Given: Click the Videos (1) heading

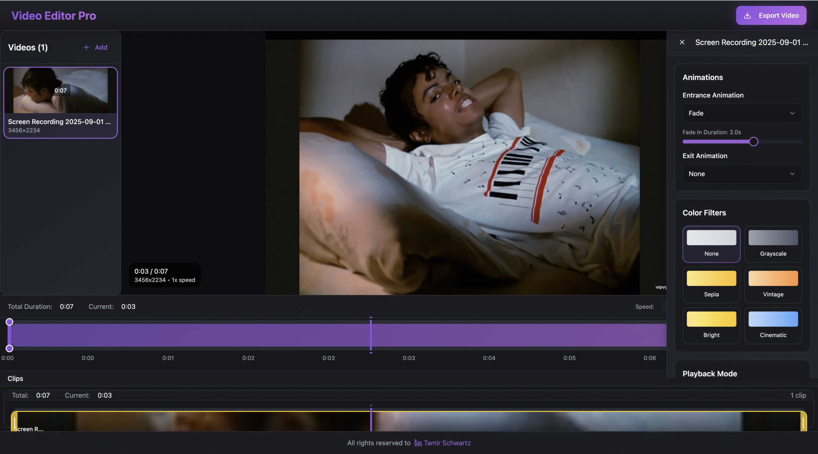Looking at the screenshot, I should (x=28, y=47).
